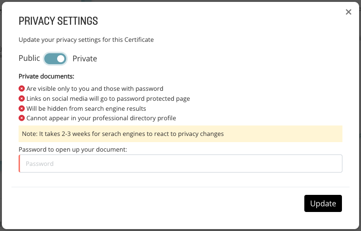
Task: Click 'Password to open up your document' label
Action: pos(73,150)
